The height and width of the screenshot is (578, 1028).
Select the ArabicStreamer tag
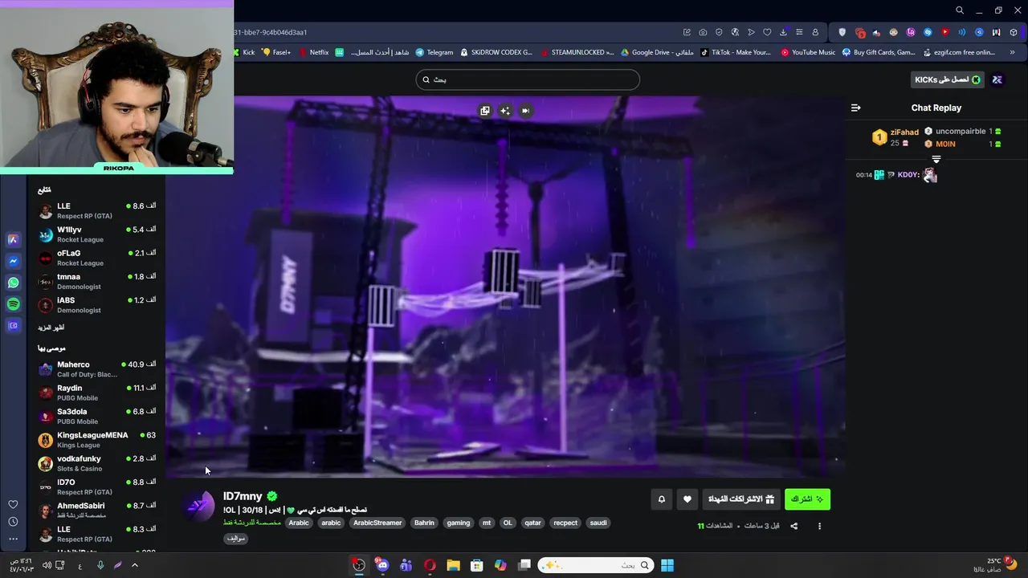click(x=377, y=523)
